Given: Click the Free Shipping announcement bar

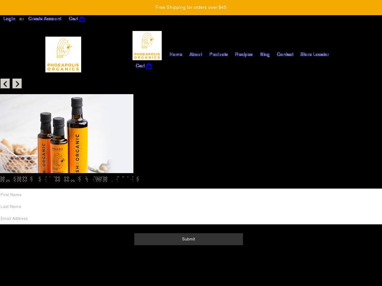Looking at the screenshot, I should coord(191,7).
